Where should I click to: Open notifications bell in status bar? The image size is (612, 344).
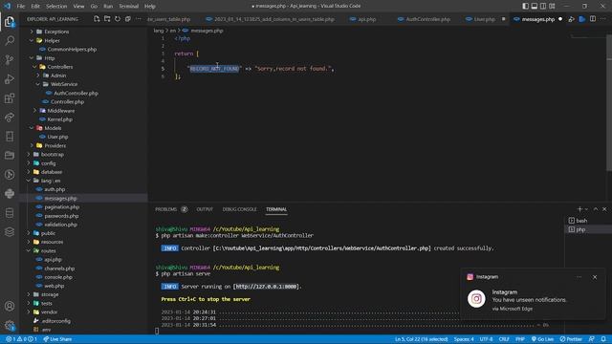point(603,339)
